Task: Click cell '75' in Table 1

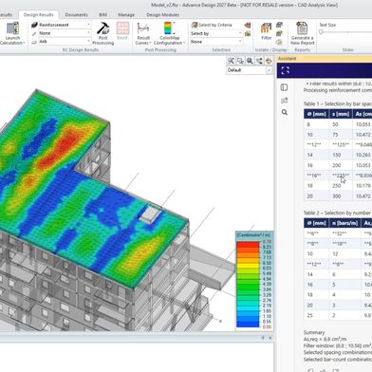Action: point(335,135)
